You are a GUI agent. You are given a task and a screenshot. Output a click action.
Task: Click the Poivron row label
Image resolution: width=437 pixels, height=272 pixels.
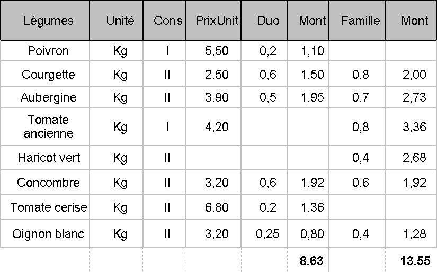(48, 51)
